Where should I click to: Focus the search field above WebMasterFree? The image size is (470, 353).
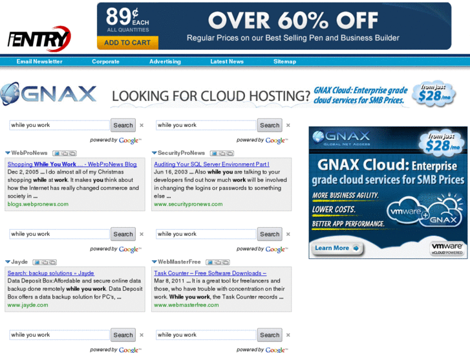click(206, 234)
